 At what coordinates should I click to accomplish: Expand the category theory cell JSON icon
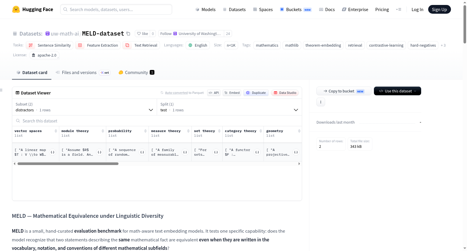click(257, 152)
